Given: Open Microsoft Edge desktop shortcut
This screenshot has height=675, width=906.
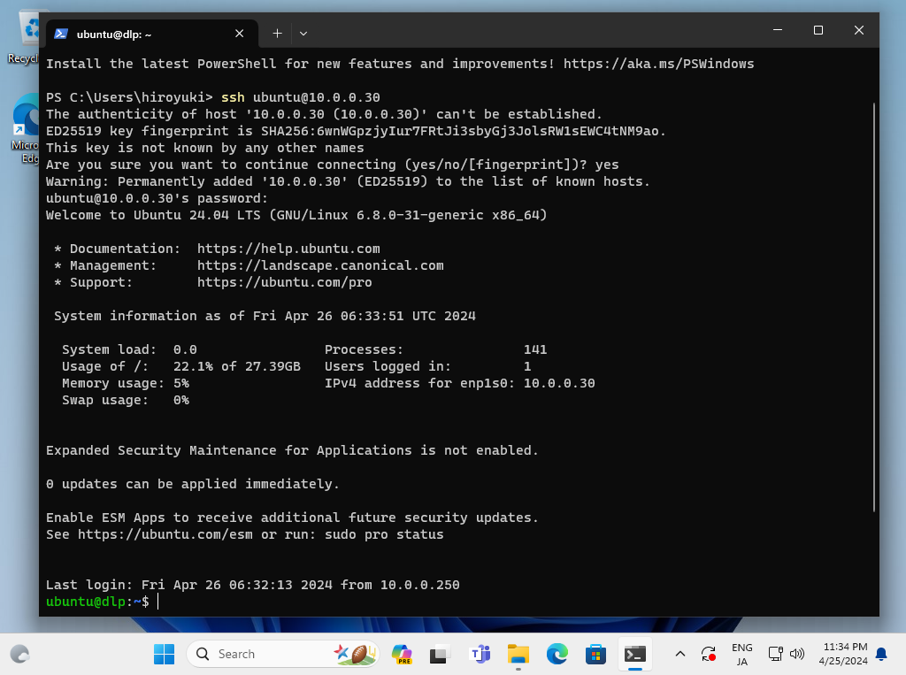Looking at the screenshot, I should pyautogui.click(x=24, y=128).
